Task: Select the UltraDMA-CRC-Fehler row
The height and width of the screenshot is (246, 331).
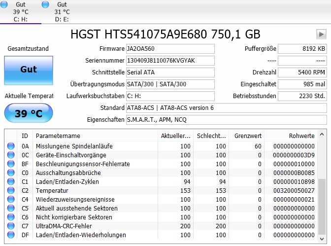Action: pyautogui.click(x=161, y=226)
